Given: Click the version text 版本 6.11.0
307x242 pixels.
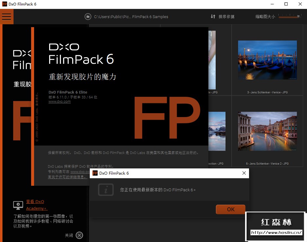Looking at the screenshot, I should [x=58, y=97].
